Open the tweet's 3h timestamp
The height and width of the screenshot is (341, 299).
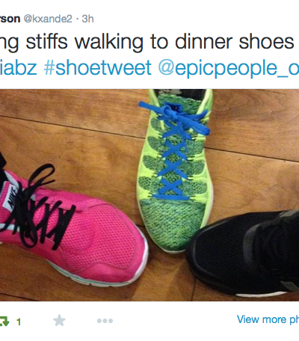click(87, 19)
